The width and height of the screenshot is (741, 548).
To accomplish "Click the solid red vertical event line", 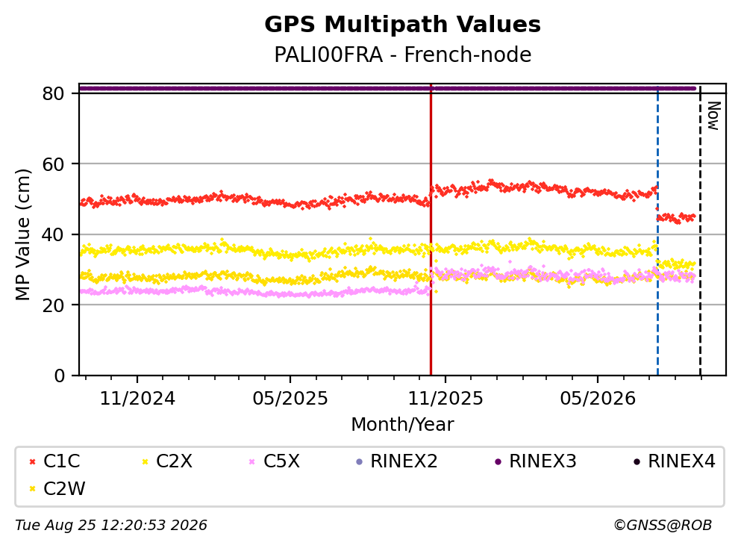I will [x=431, y=230].
